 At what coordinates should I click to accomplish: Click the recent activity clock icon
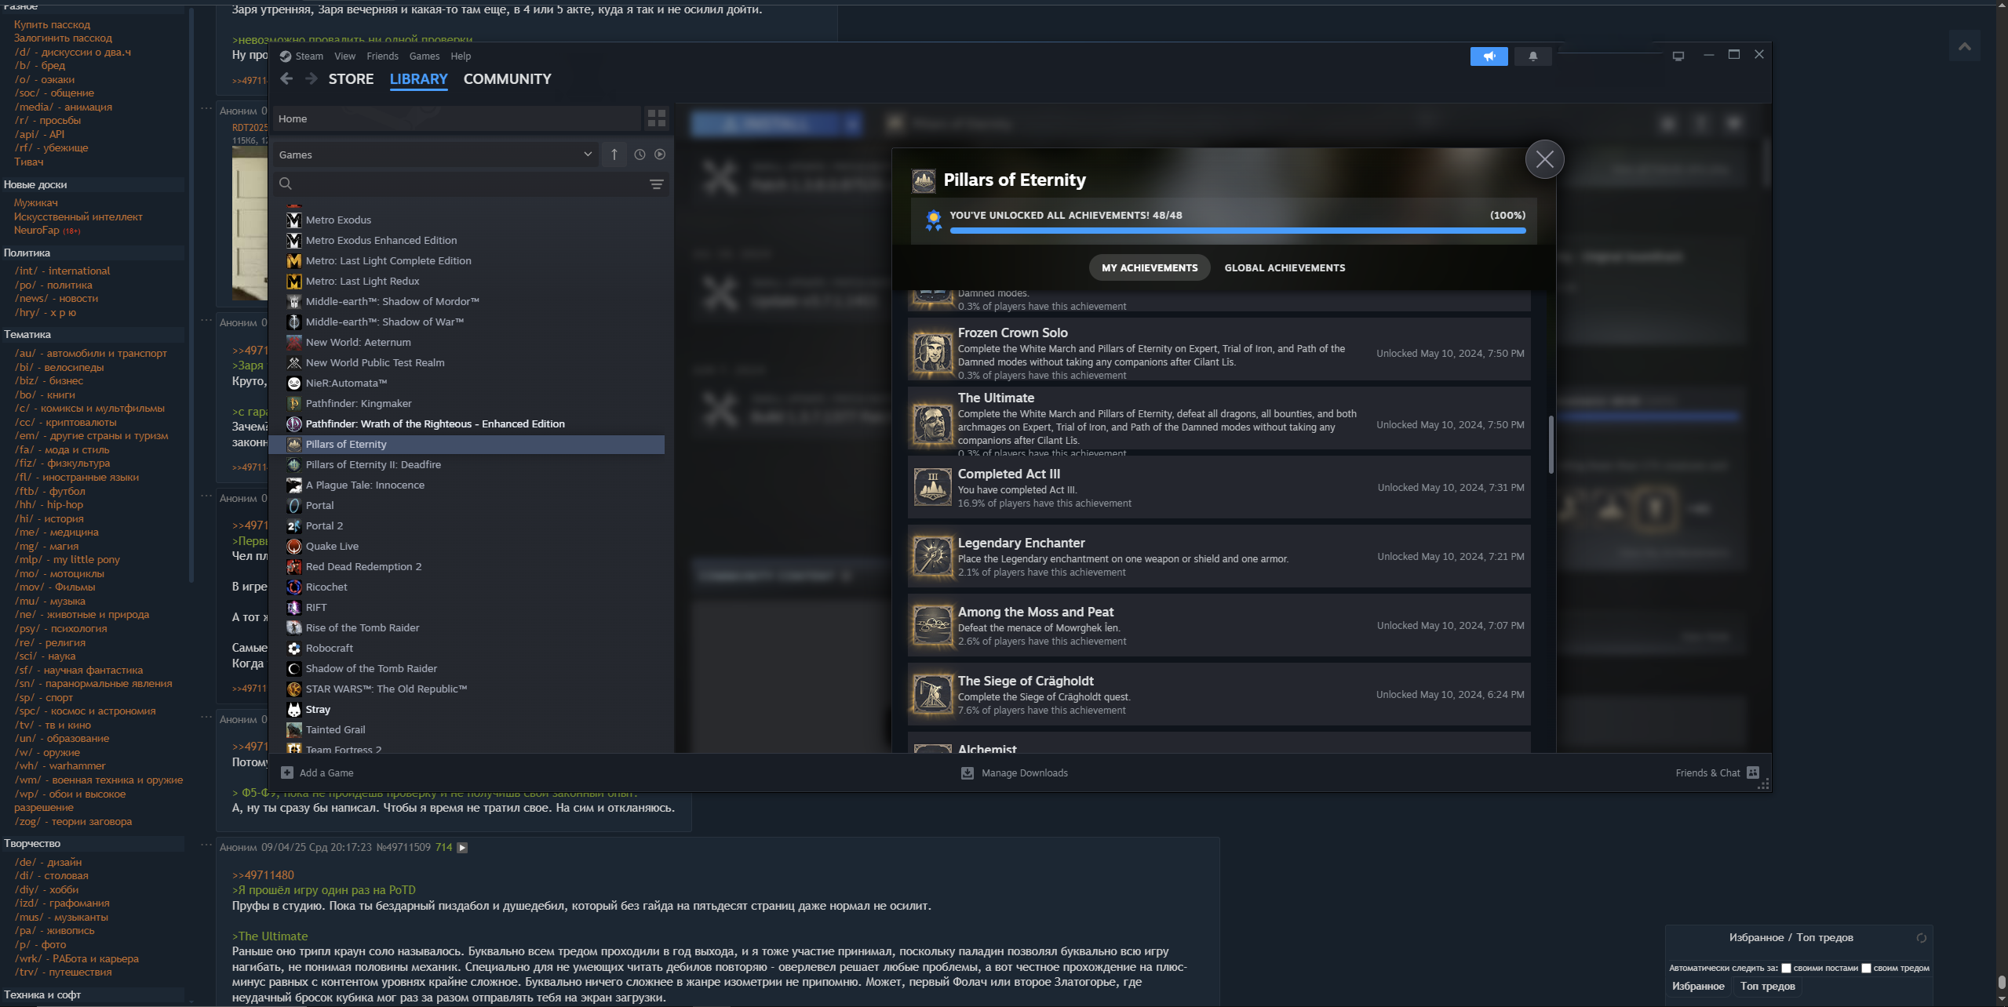click(x=640, y=155)
